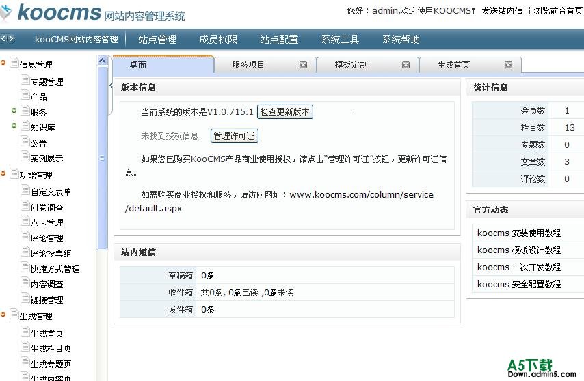The width and height of the screenshot is (584, 381).
Task: Open 链接管理 in the sidebar tree
Action: point(47,300)
